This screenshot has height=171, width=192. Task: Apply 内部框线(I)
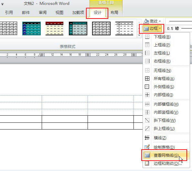166,95
